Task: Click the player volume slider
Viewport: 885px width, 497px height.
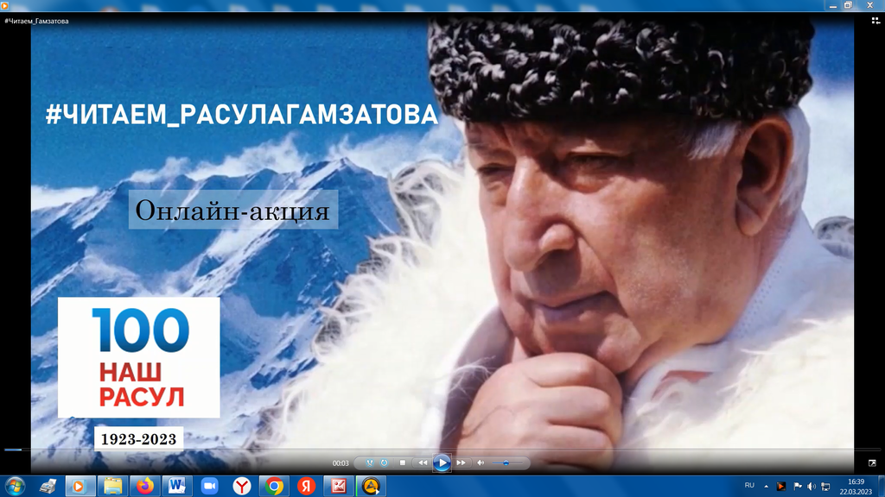Action: [x=506, y=462]
